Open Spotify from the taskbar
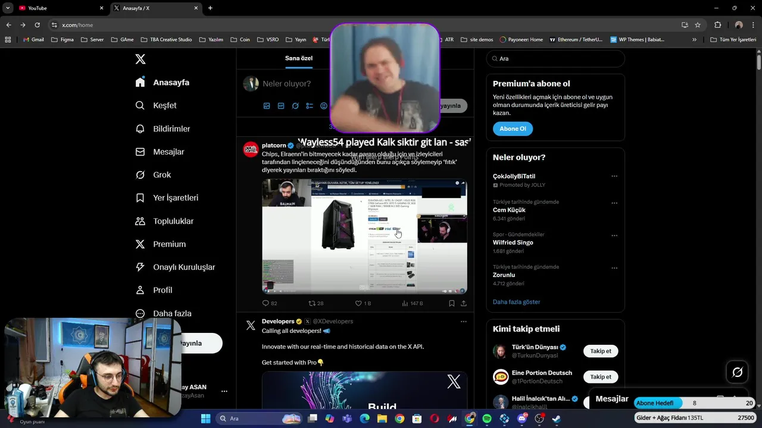The image size is (762, 428). [x=487, y=418]
